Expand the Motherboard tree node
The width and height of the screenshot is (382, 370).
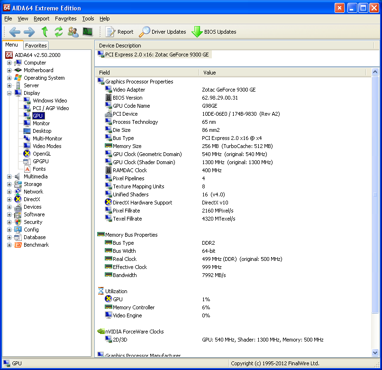tap(9, 71)
